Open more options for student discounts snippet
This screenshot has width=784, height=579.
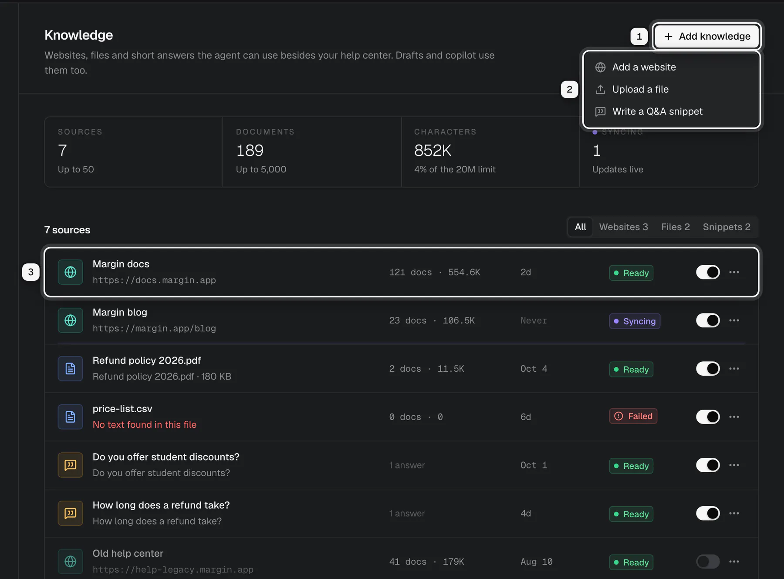tap(734, 465)
